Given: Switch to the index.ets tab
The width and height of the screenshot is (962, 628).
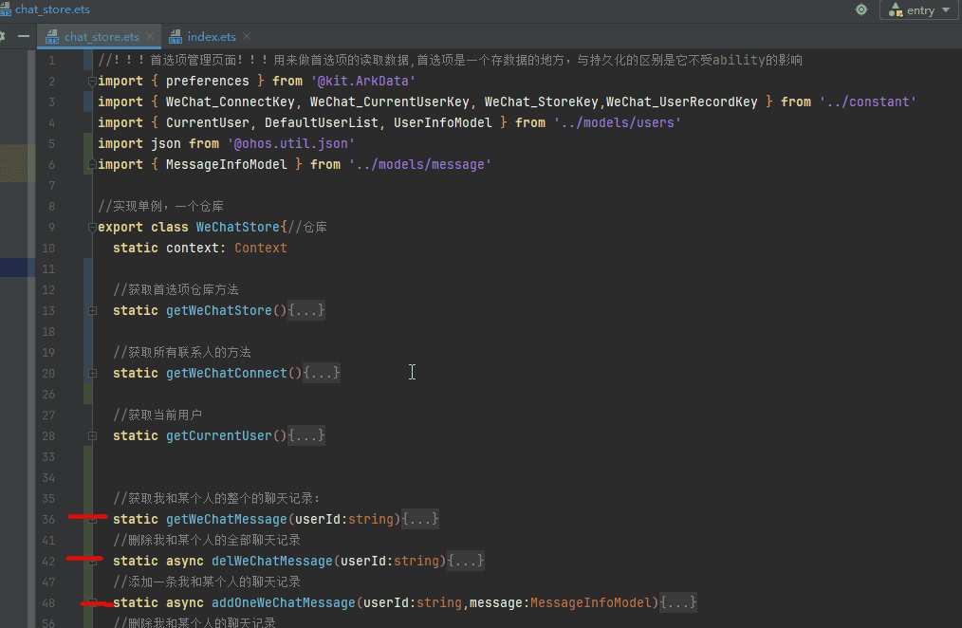Looking at the screenshot, I should [211, 37].
